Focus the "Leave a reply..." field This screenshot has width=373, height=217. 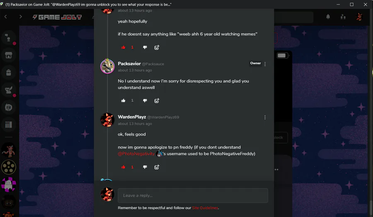[193, 195]
